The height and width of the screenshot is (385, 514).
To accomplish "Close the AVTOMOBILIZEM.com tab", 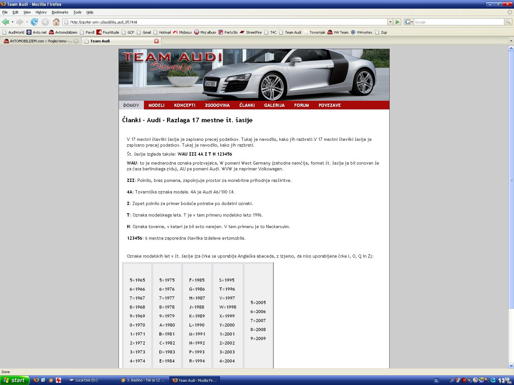I will coord(76,41).
